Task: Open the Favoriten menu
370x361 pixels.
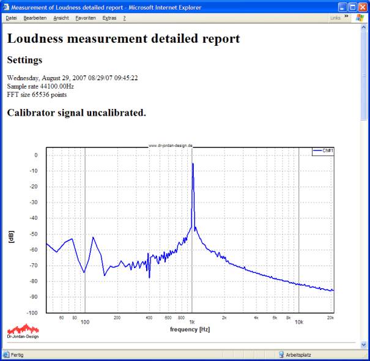Action: (86, 18)
